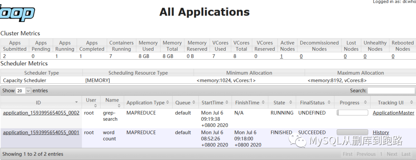Click the Hadoop logo
416x160 pixels.
[17, 13]
